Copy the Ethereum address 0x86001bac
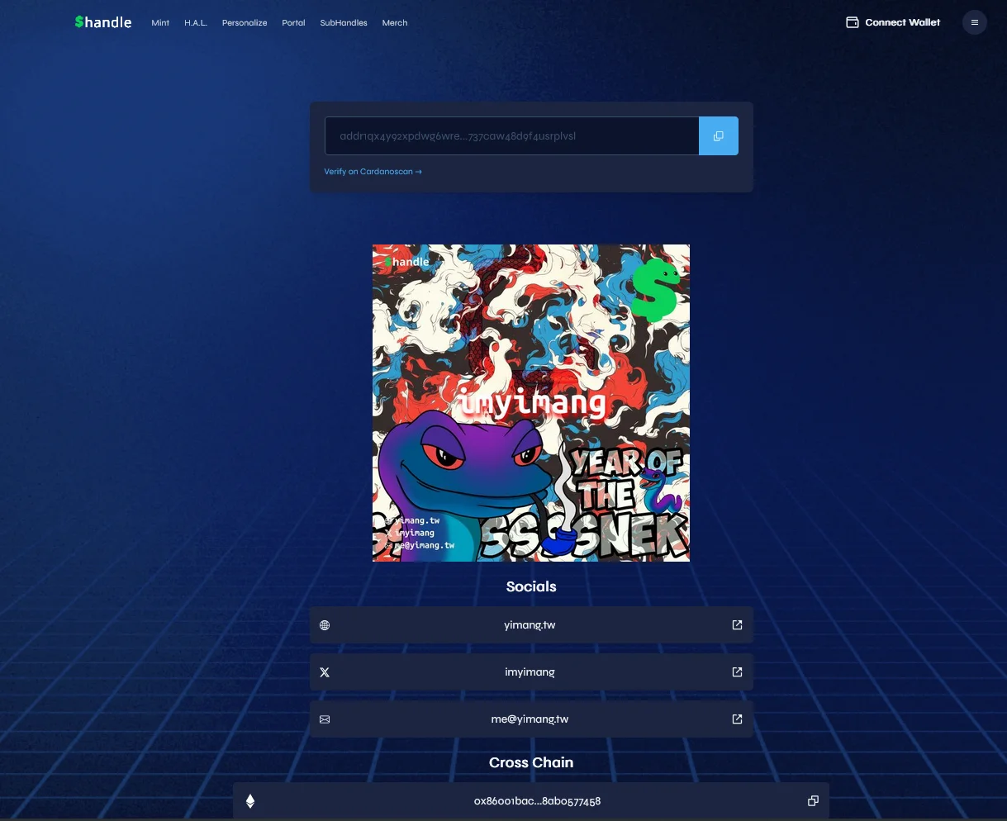 click(x=813, y=801)
